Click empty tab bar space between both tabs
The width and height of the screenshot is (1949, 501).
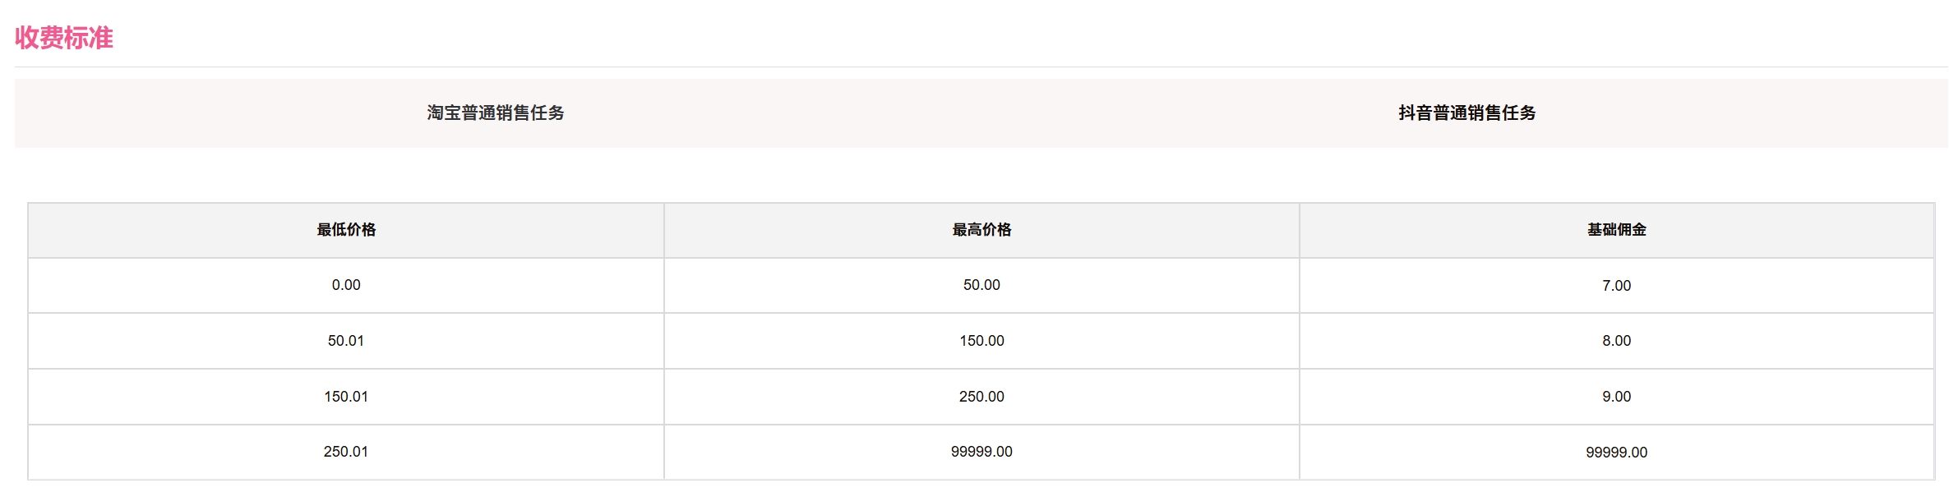981,113
